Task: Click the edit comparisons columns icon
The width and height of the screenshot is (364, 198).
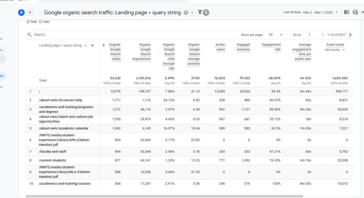Action: [347, 12]
